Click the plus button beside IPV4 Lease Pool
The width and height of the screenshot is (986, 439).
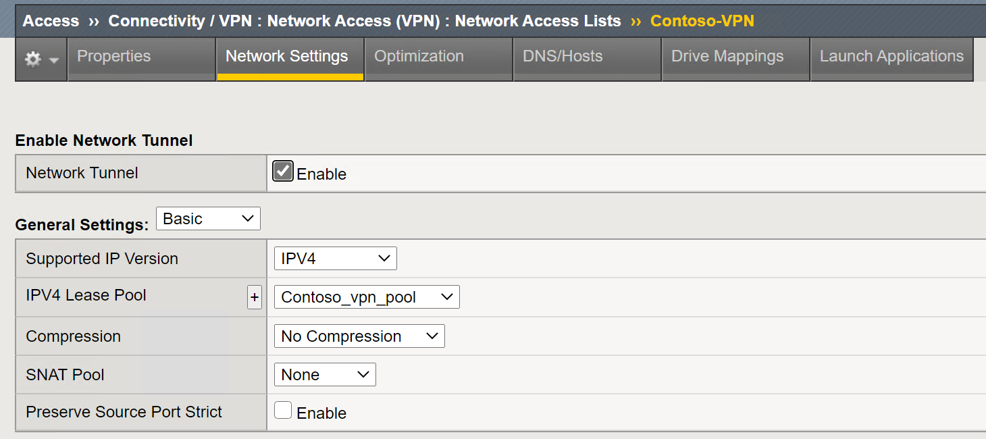[x=255, y=297]
